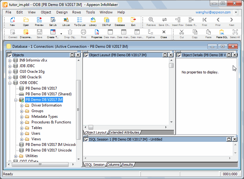Switch to the Extended Attributes tab
The width and height of the screenshot is (244, 179).
pos(124,132)
